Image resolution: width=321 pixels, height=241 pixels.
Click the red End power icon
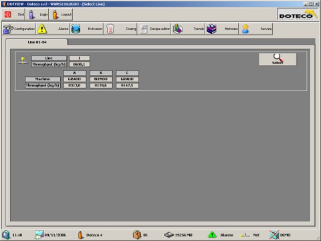click(8, 15)
